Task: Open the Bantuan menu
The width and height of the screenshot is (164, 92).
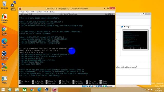Action: pyautogui.click(x=53, y=12)
